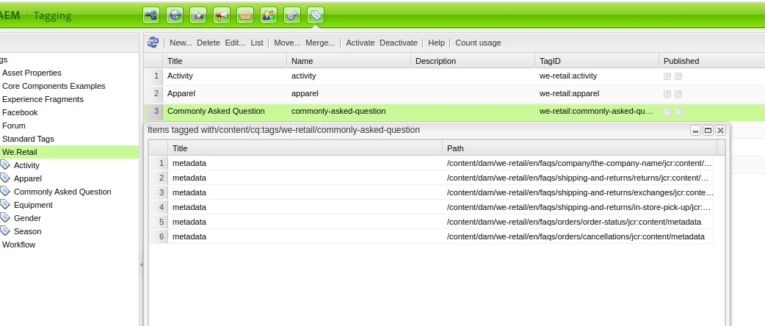Sort dialog items by the Path column header
Screen dimensions: 765x326
click(579, 148)
